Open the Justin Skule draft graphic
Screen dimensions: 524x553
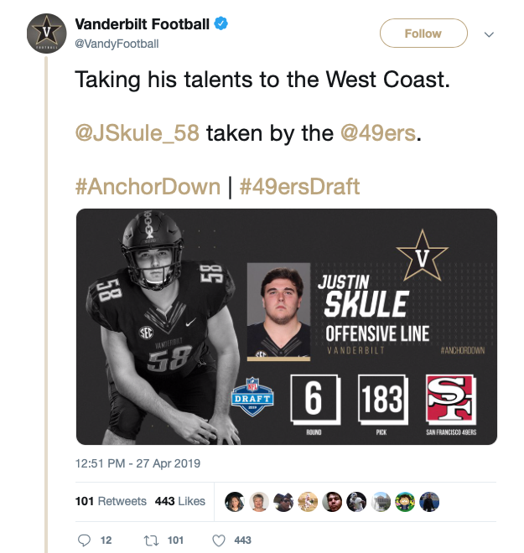point(286,327)
